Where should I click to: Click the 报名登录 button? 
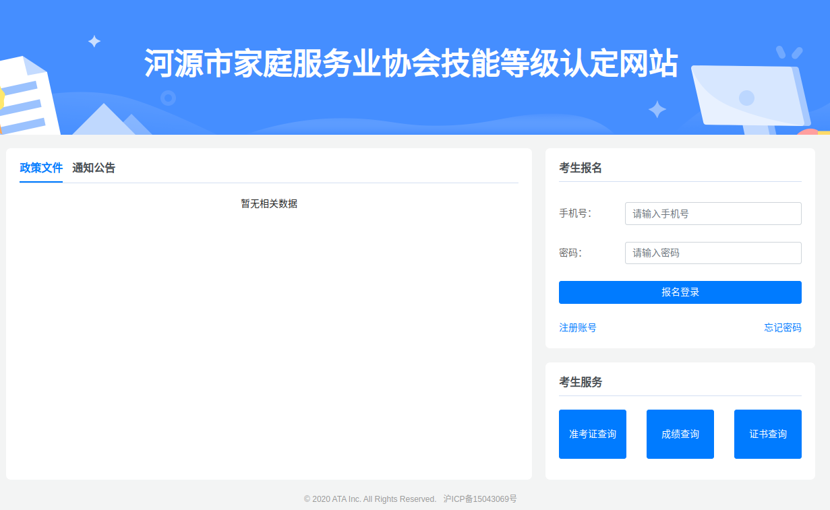coord(680,292)
